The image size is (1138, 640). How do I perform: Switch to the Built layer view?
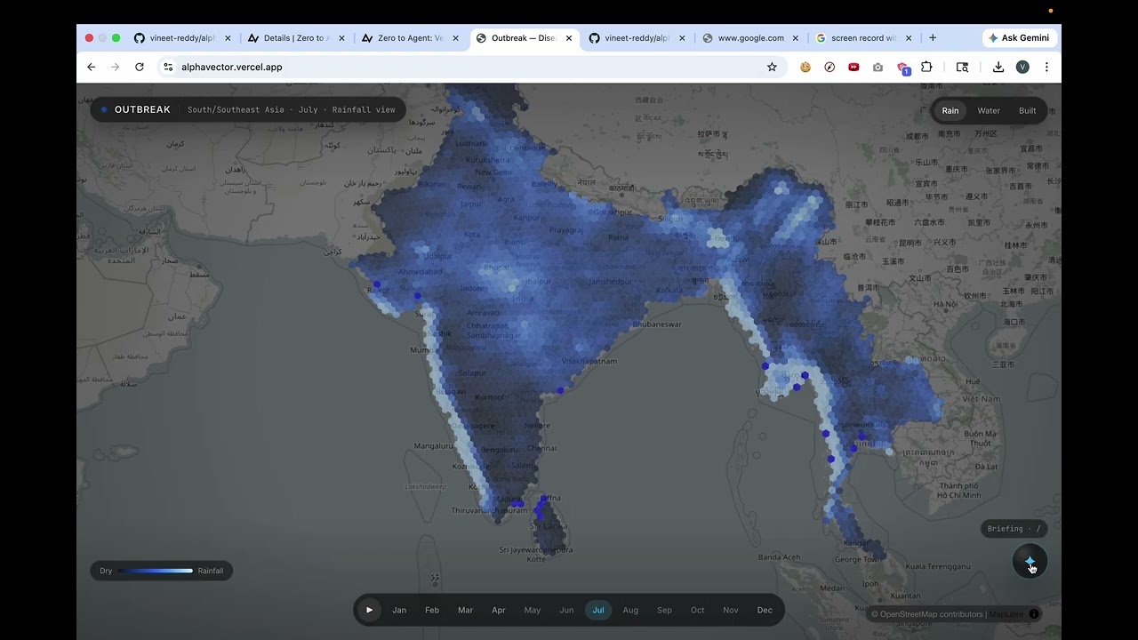click(x=1027, y=110)
